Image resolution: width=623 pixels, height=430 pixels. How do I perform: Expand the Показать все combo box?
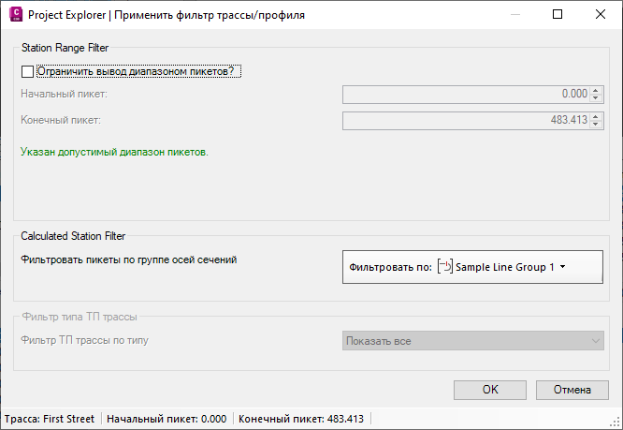click(472, 341)
